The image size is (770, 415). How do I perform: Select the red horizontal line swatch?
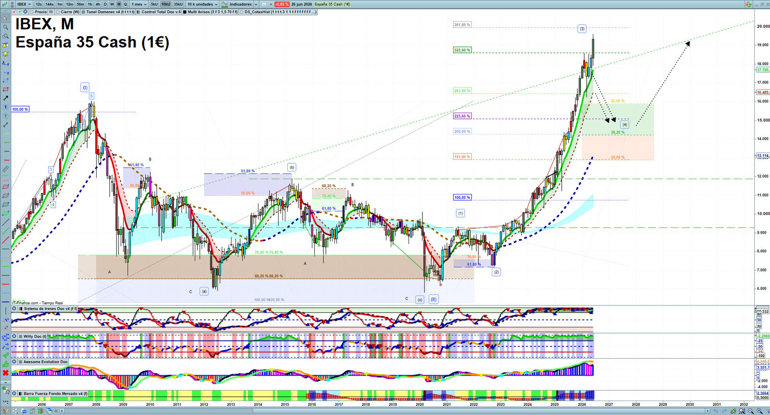[5, 284]
